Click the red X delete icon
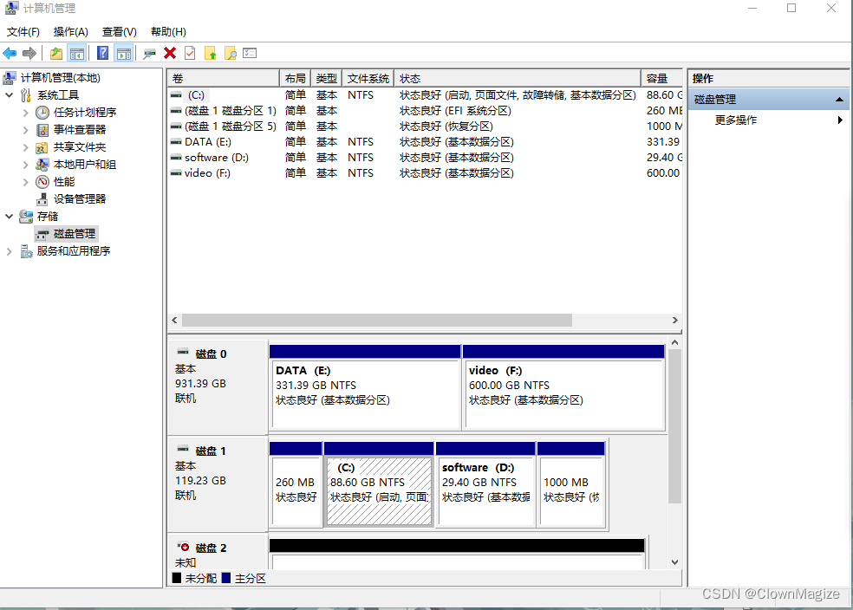This screenshot has width=853, height=610. click(170, 53)
